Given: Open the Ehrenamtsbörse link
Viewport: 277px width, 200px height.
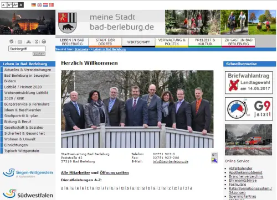Looking at the screenshot, I should coord(243,181).
